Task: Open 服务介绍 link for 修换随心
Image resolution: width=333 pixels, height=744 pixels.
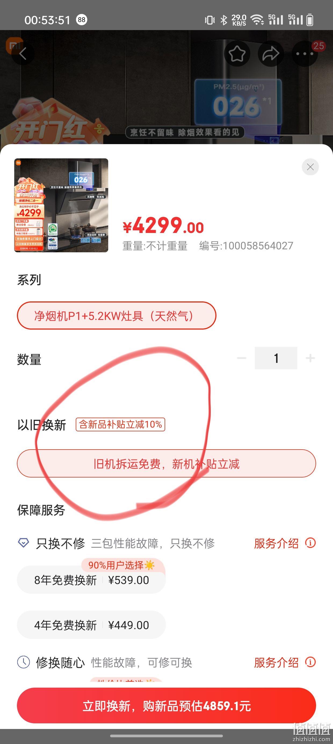Action: point(276,663)
